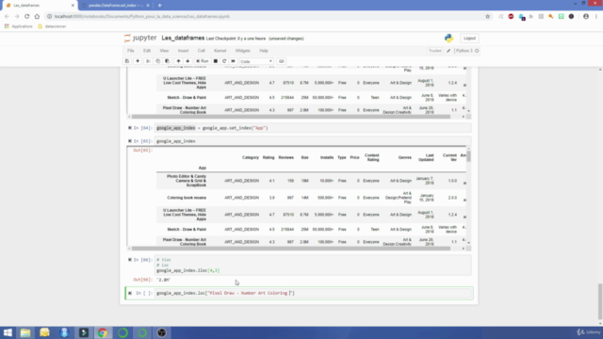Move the selected cell down
Screen dimensions: 603x339
(x=187, y=61)
